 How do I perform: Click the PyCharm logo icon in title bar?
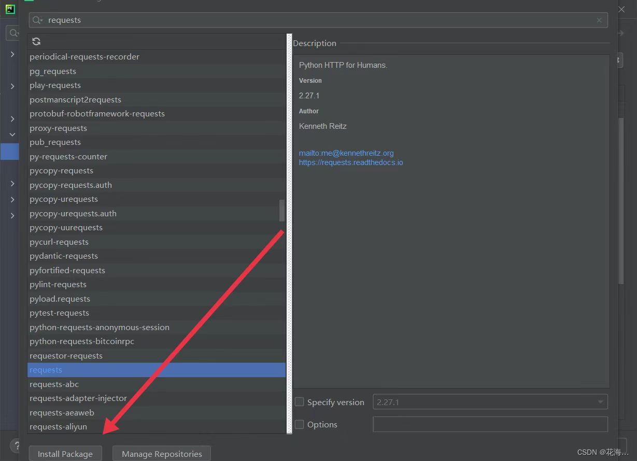(x=10, y=9)
